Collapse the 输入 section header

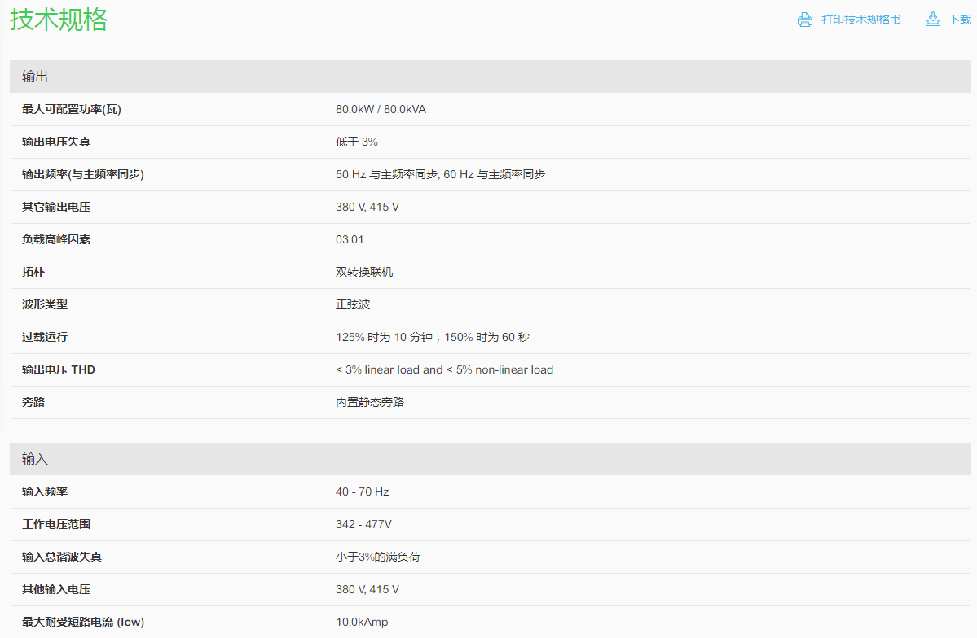click(x=35, y=459)
